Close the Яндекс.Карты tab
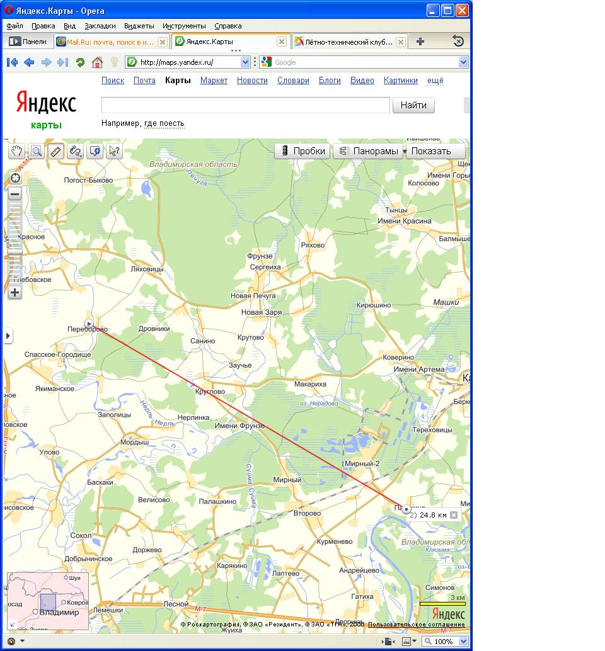The width and height of the screenshot is (605, 651). 282,42
